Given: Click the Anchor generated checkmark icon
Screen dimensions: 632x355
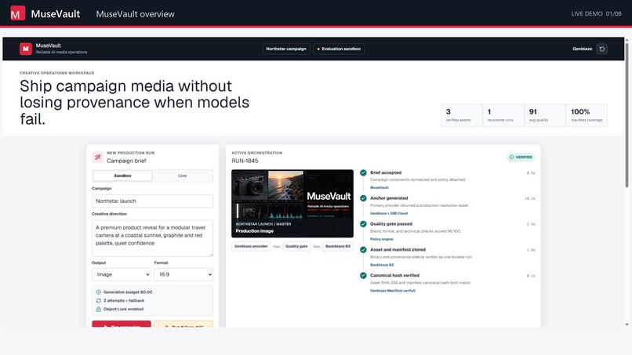Looking at the screenshot, I should pyautogui.click(x=363, y=198).
